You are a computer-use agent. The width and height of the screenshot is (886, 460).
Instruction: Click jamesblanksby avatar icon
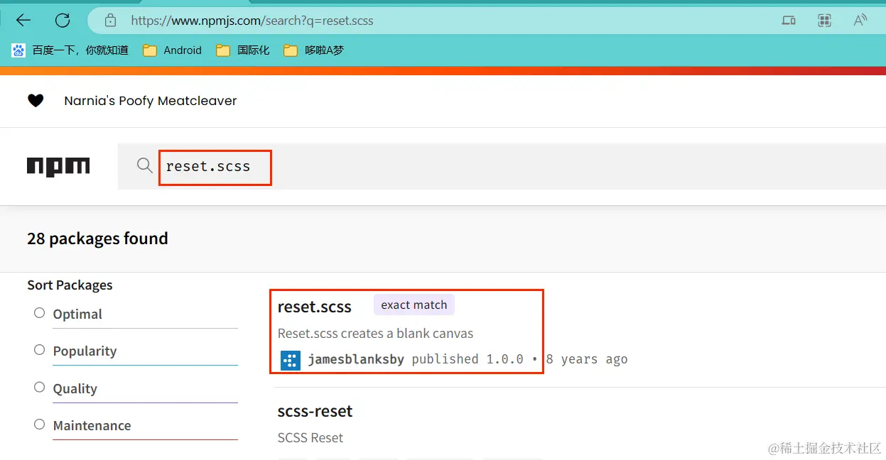[x=291, y=360]
